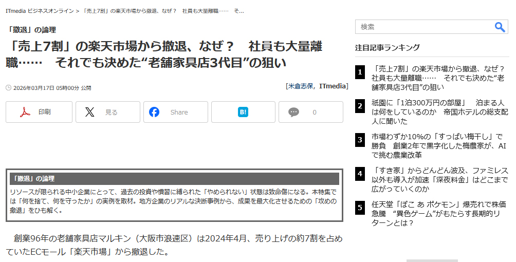Image resolution: width=516 pixels, height=262 pixels.
Task: Open the 「撤退」の論理 series link above headline
Action: click(x=32, y=30)
